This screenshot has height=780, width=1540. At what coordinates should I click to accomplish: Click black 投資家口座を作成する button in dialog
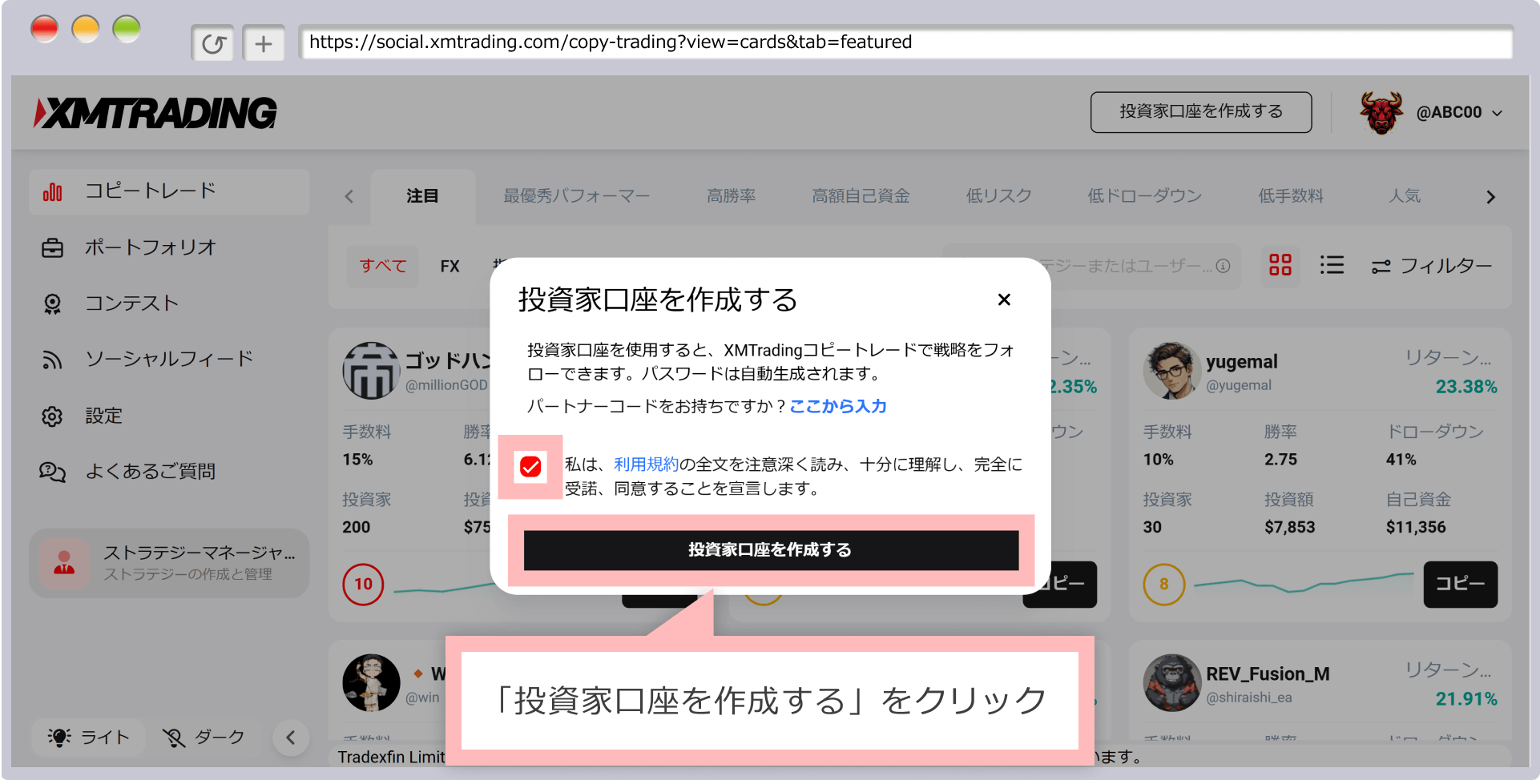pos(770,550)
